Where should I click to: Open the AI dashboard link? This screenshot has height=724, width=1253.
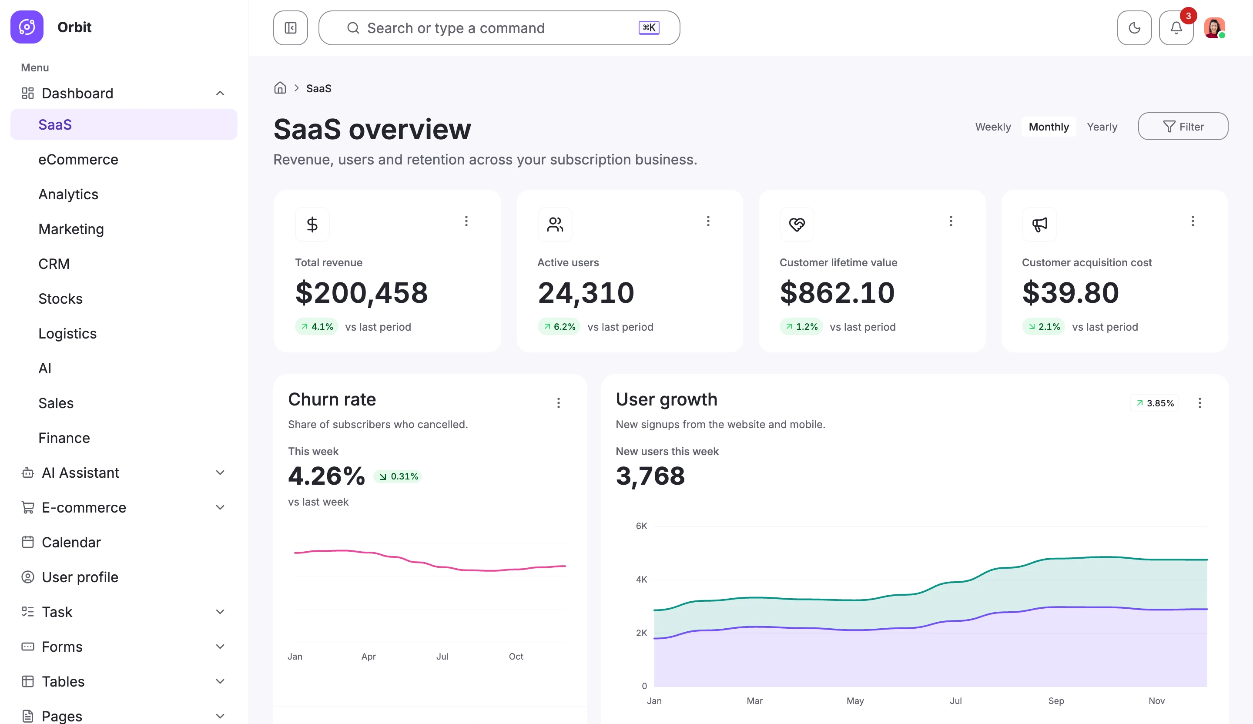tap(124, 368)
